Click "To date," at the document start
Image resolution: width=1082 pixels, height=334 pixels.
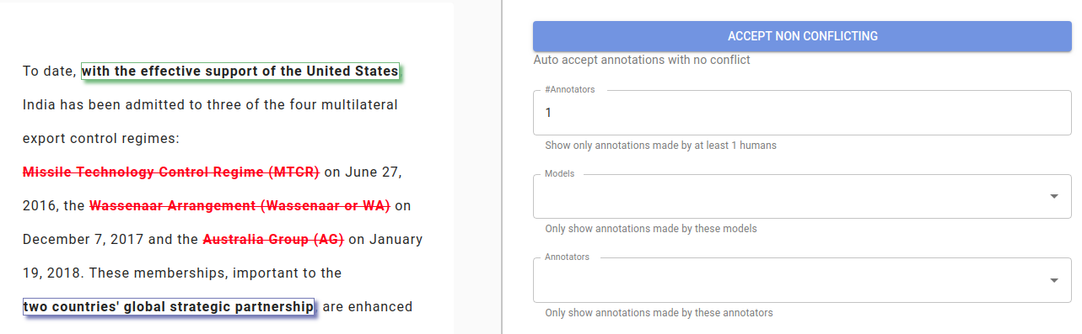[x=50, y=72]
